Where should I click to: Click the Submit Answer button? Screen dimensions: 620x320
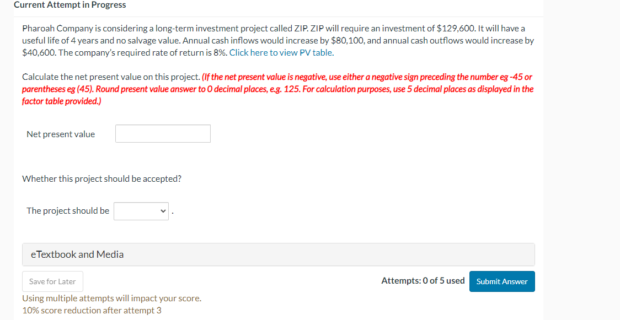click(x=501, y=281)
